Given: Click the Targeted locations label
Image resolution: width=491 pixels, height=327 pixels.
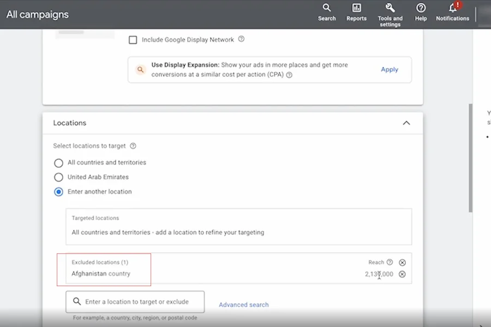Looking at the screenshot, I should click(x=95, y=218).
